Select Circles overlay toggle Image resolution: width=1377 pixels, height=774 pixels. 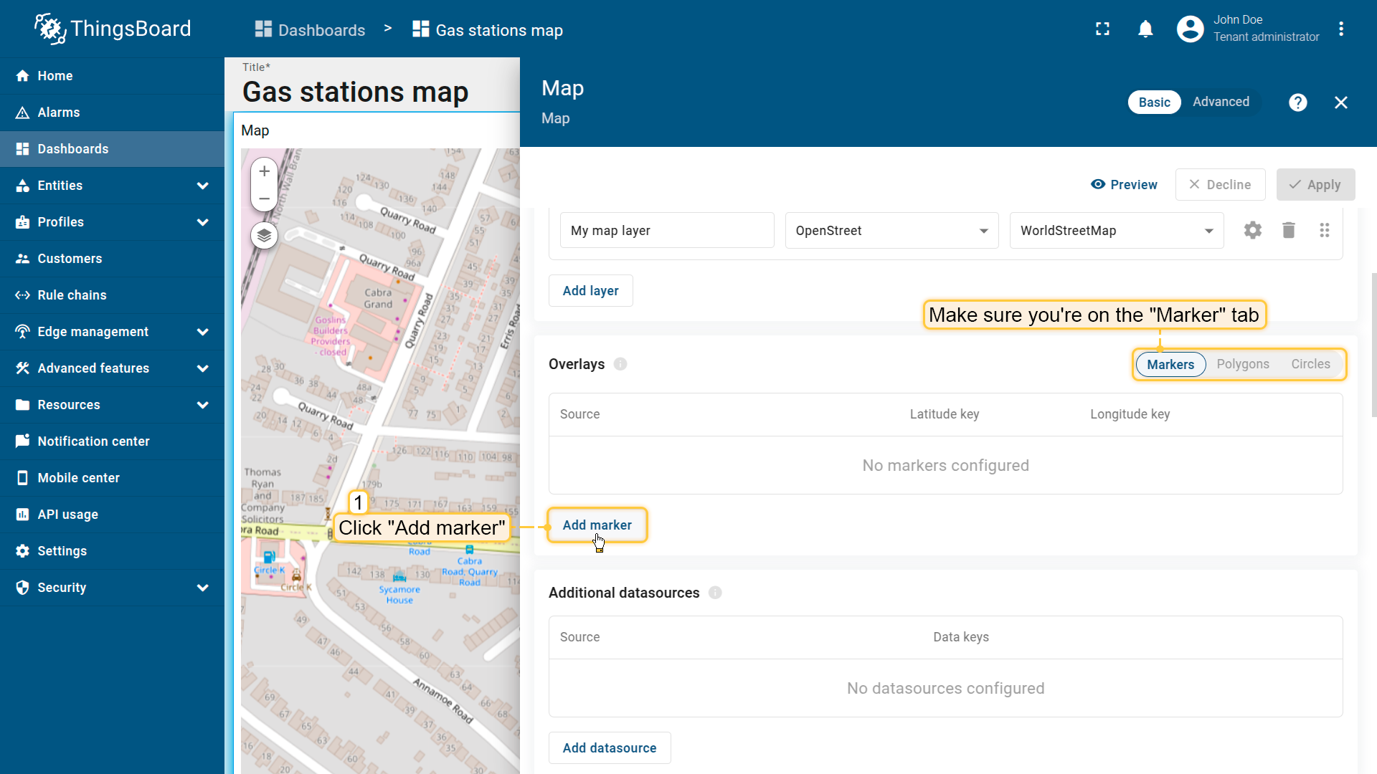1310,364
